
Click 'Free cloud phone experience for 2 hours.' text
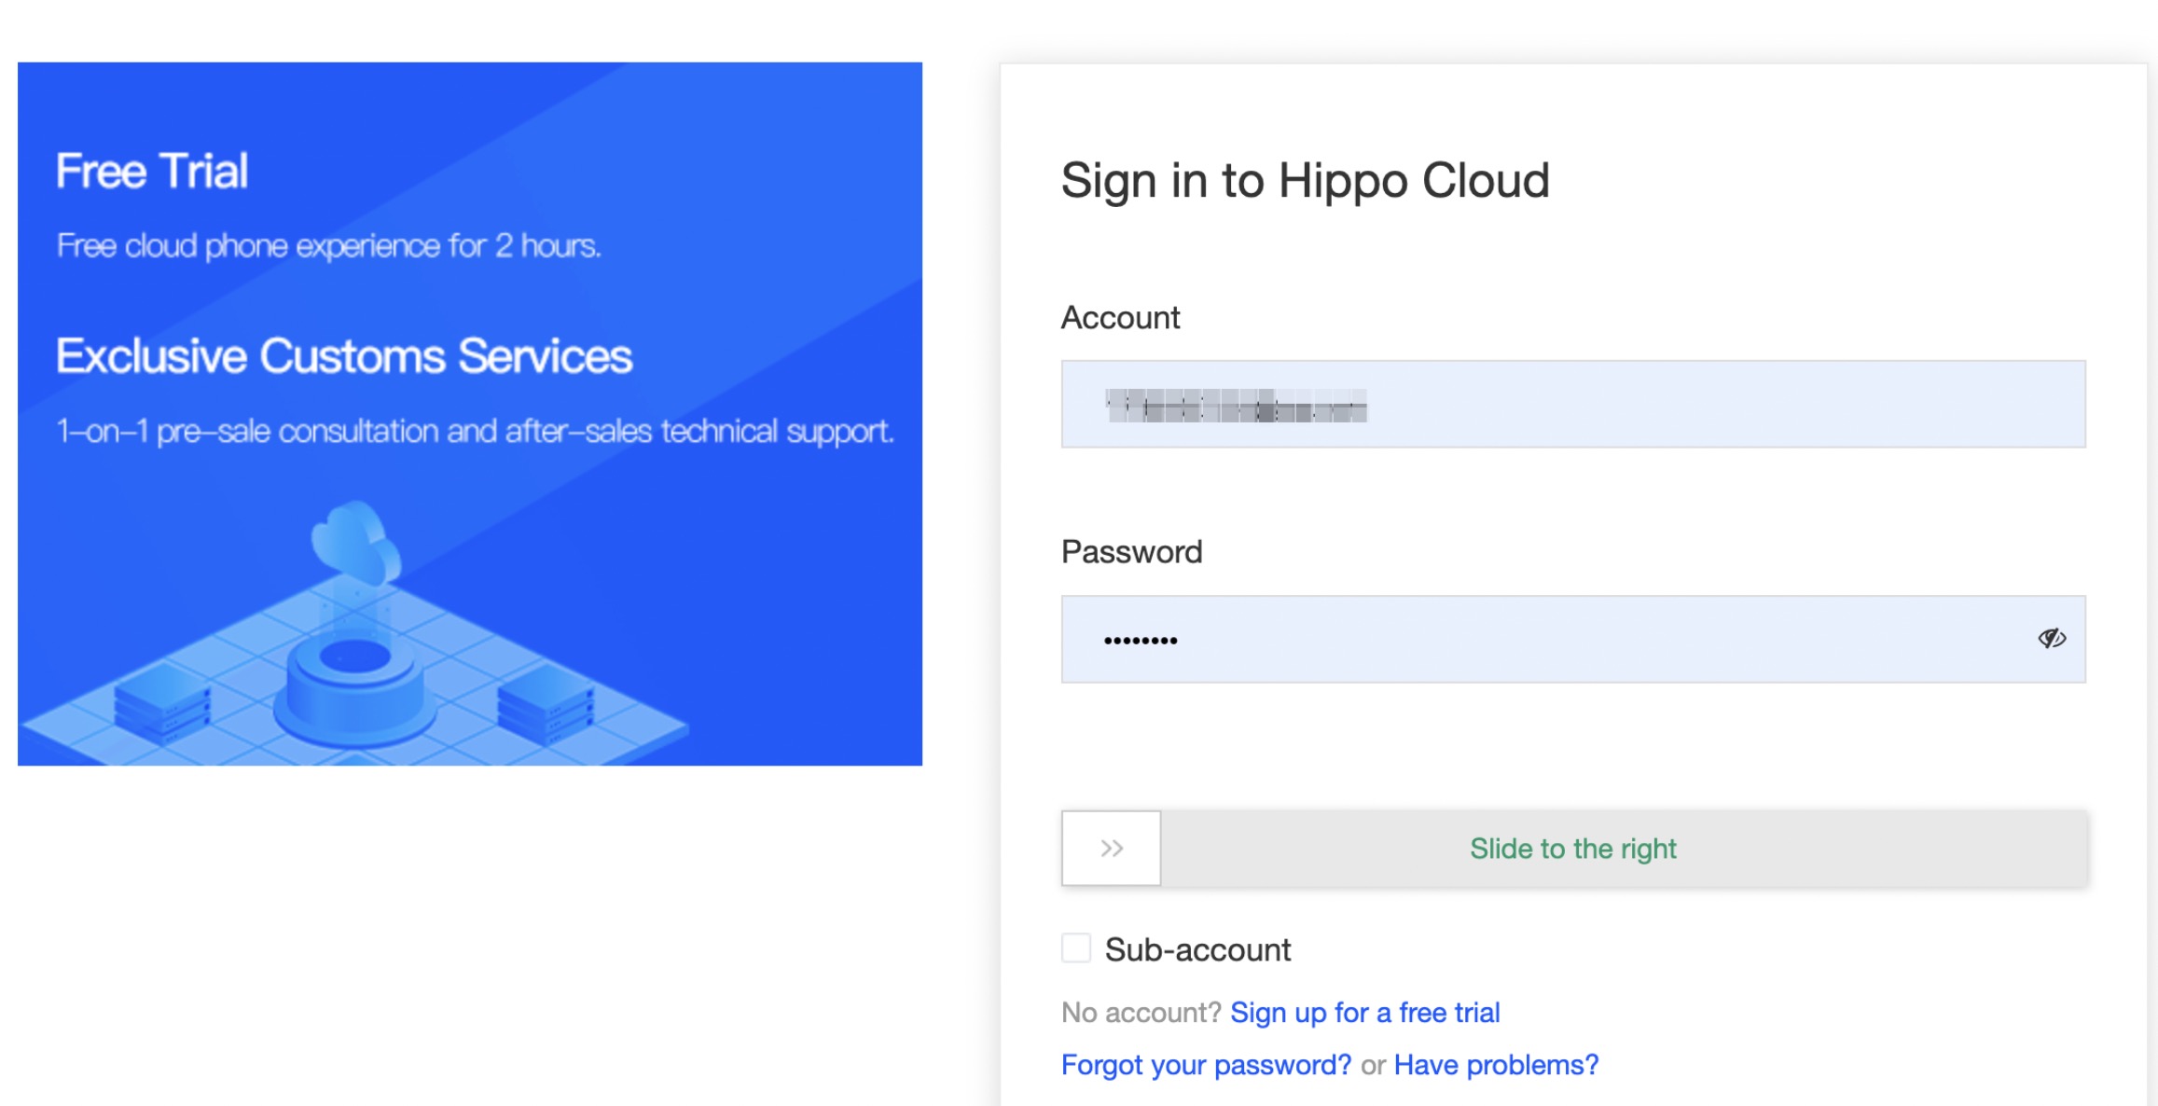coord(328,245)
